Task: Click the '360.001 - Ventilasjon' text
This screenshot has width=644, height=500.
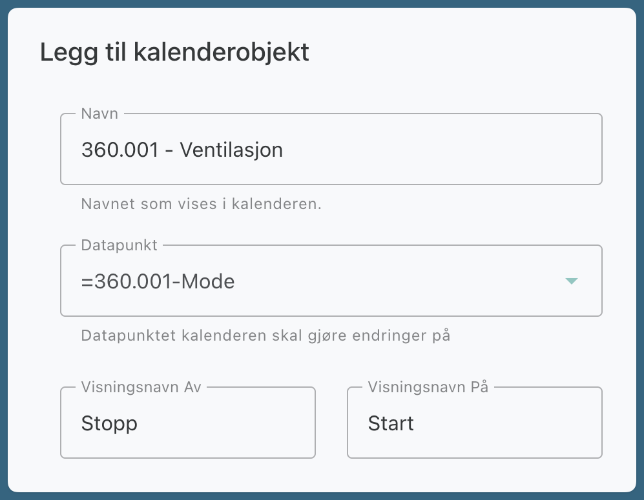Action: click(x=182, y=150)
